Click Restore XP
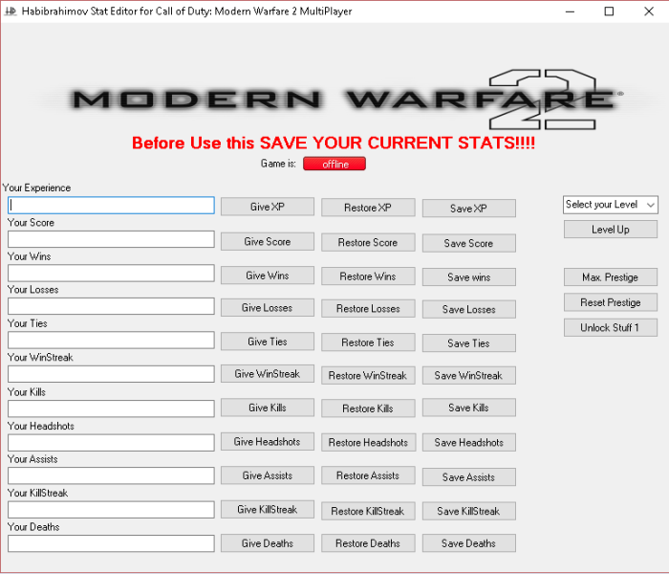This screenshot has height=574, width=669. [368, 208]
